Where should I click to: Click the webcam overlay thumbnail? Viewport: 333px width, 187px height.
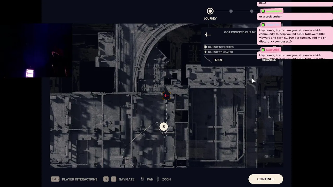point(36,51)
